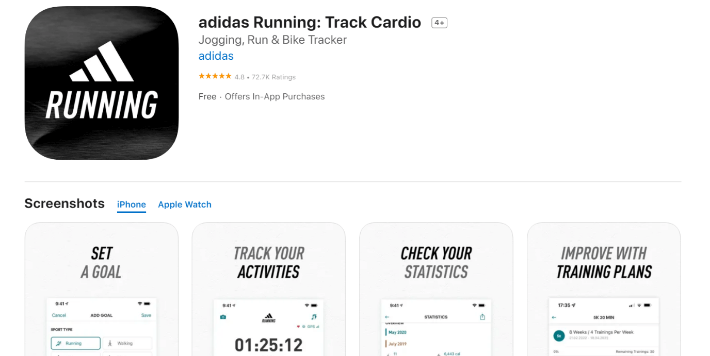Click the 4+ age rating badge
This screenshot has width=710, height=356.
tap(439, 23)
